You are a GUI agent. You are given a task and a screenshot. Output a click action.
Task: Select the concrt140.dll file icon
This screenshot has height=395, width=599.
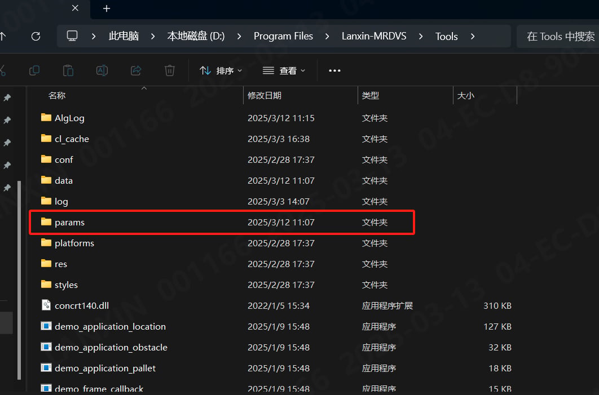(46, 304)
